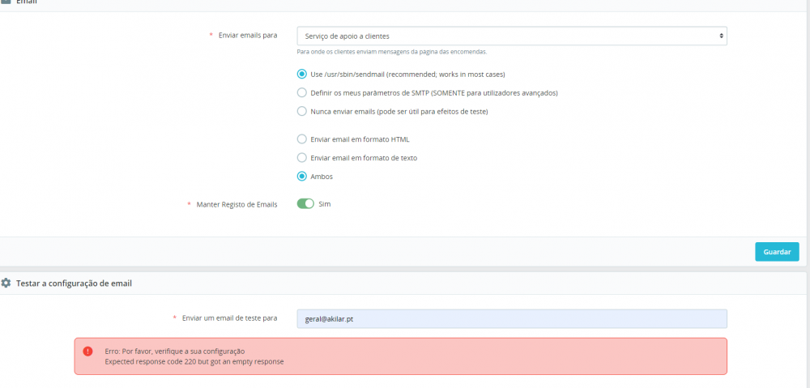Viewport: 810px width, 388px height.
Task: Click the help text under the dropdown
Action: 392,52
